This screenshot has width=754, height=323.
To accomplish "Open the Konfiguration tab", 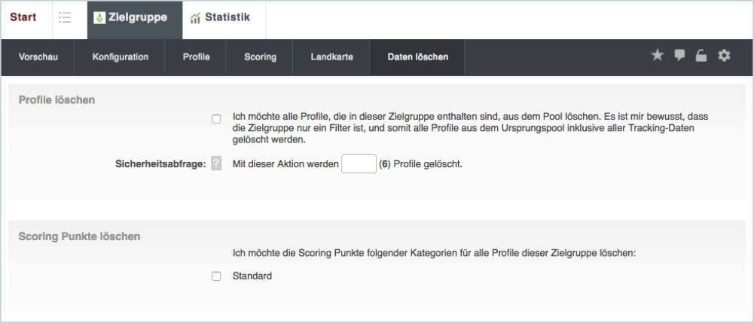I will point(121,56).
